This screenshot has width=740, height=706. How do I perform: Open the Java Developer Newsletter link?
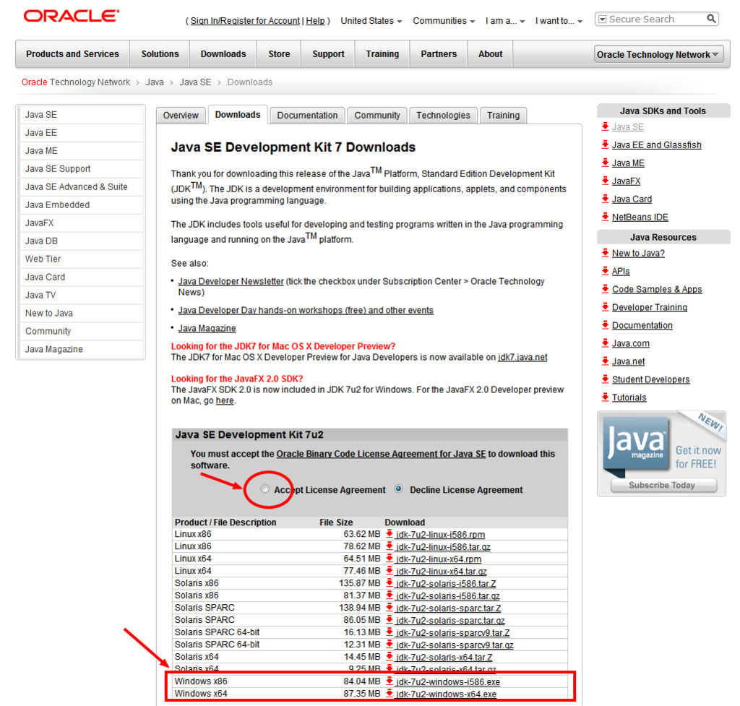(231, 281)
